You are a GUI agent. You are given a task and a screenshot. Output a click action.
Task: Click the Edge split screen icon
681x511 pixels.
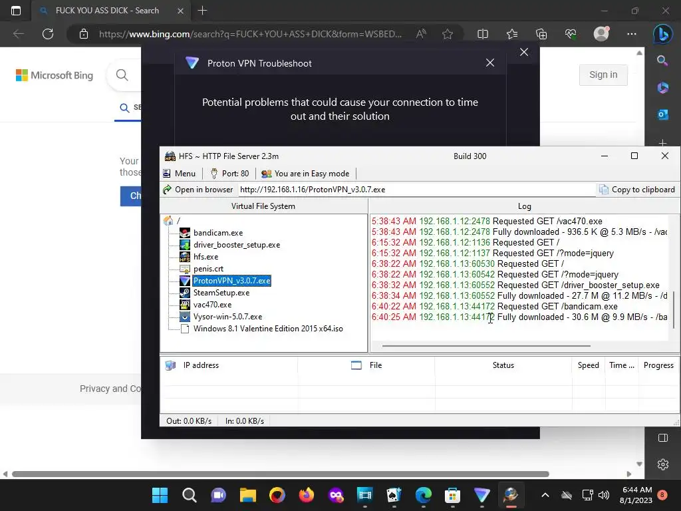pos(483,34)
